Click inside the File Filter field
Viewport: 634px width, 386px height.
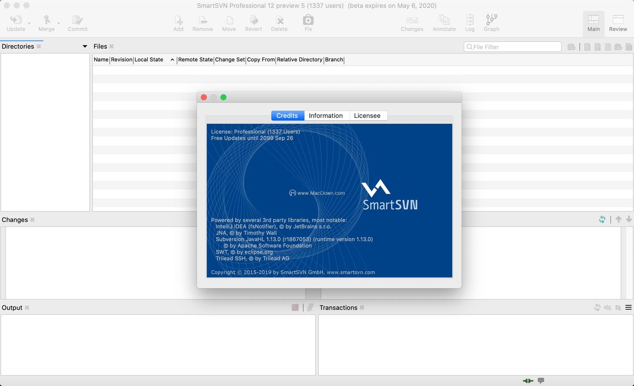tap(512, 47)
